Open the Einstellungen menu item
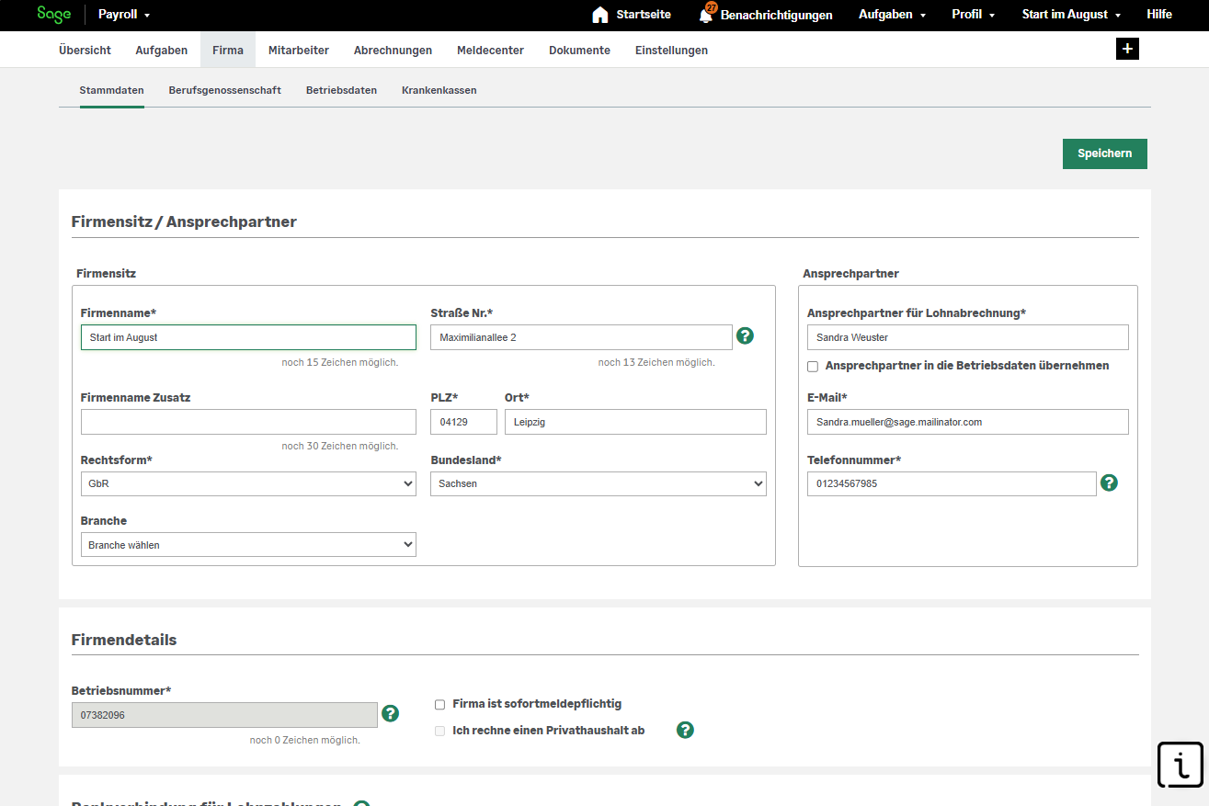The image size is (1209, 806). point(671,51)
